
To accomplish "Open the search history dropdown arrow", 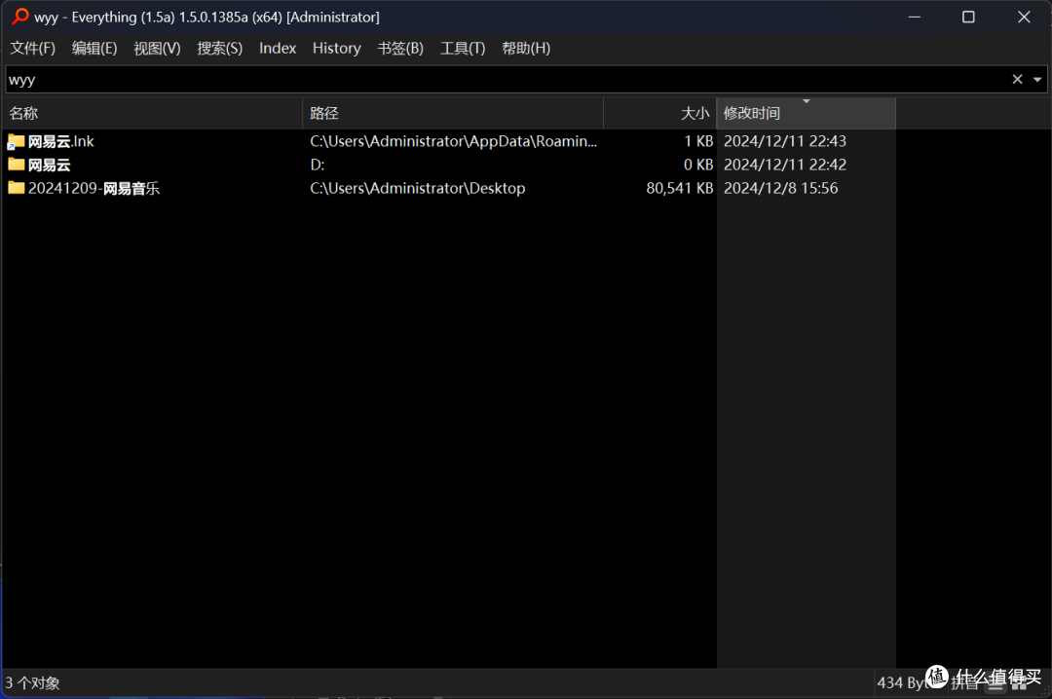I will coord(1037,79).
